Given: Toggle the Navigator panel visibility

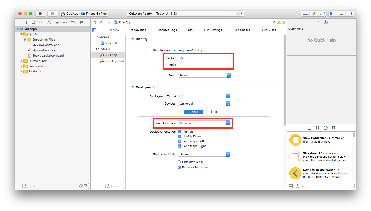Looking at the screenshot, I should [333, 14].
